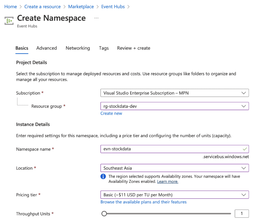The height and width of the screenshot is (224, 263).
Task: Open the Location dropdown showing Southeast Asia
Action: point(175,168)
